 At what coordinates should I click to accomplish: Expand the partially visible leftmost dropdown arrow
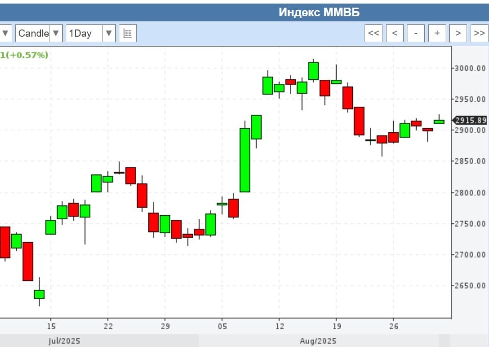click(x=6, y=33)
